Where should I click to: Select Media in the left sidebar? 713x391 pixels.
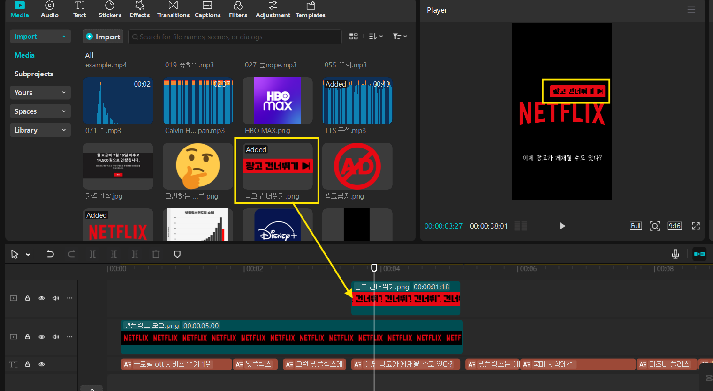[24, 55]
